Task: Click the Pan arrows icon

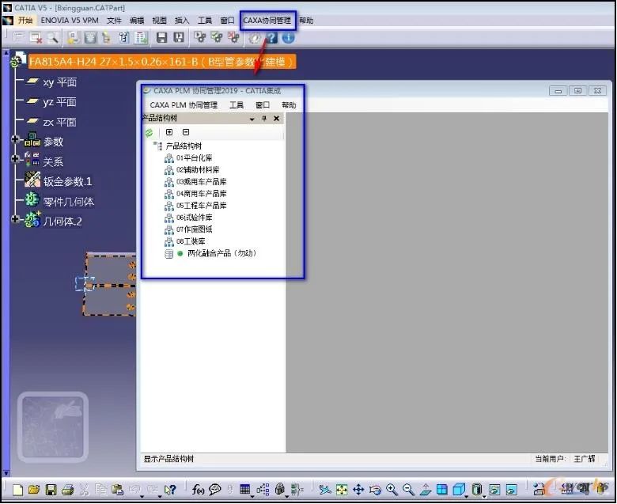Action: 358,490
